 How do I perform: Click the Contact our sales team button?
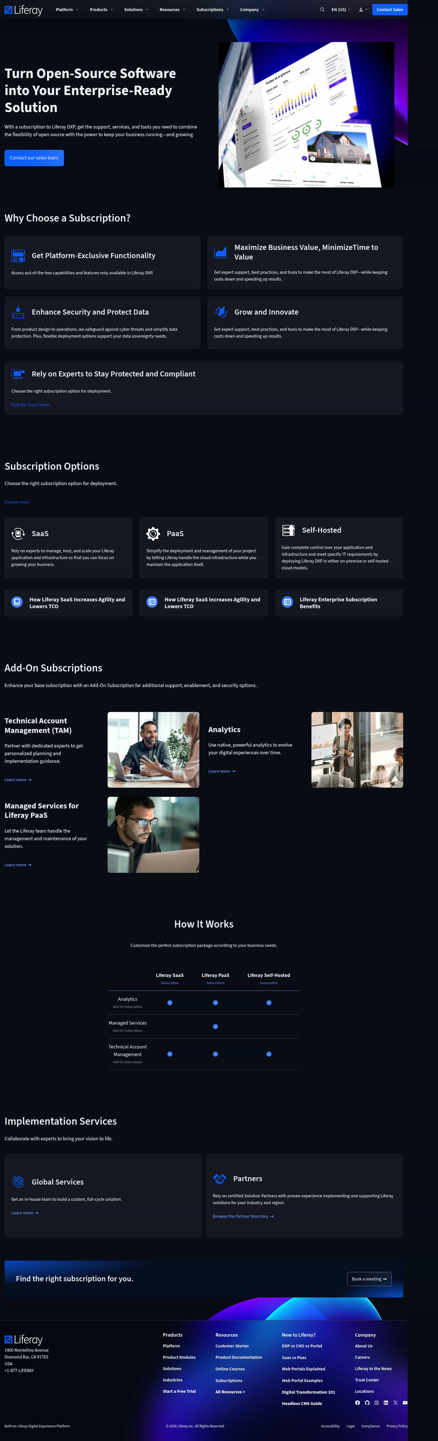(x=34, y=158)
